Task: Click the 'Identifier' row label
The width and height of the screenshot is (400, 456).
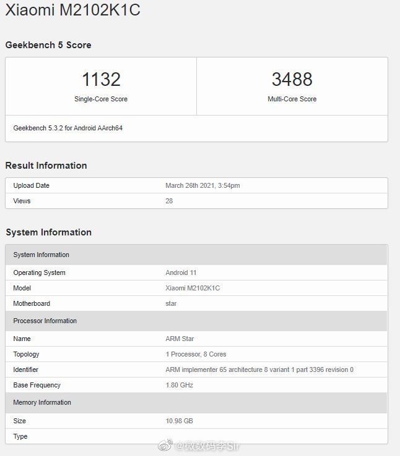Action: point(25,369)
